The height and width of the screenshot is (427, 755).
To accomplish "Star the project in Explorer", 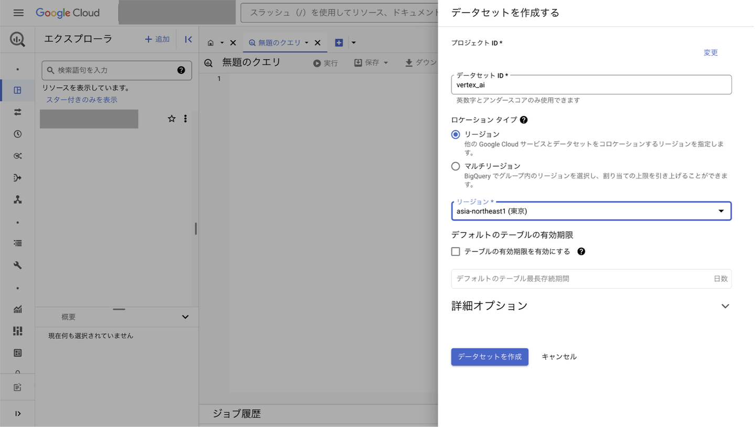I will (171, 119).
